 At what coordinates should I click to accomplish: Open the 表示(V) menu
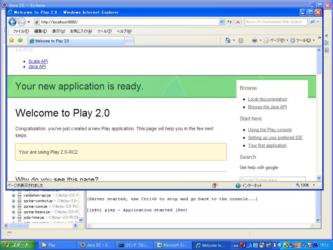pos(59,31)
